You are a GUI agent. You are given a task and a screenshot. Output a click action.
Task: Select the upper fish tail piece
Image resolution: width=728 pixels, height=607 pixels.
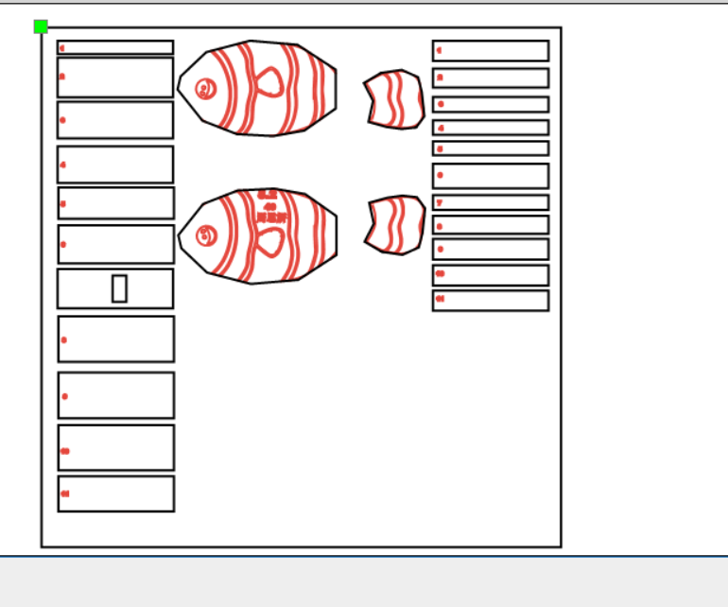tap(394, 99)
